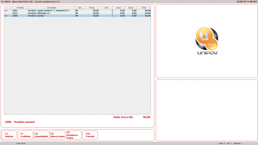The width and height of the screenshot is (258, 145).
Task: Click the Desc. column header
Action: click(x=119, y=7)
